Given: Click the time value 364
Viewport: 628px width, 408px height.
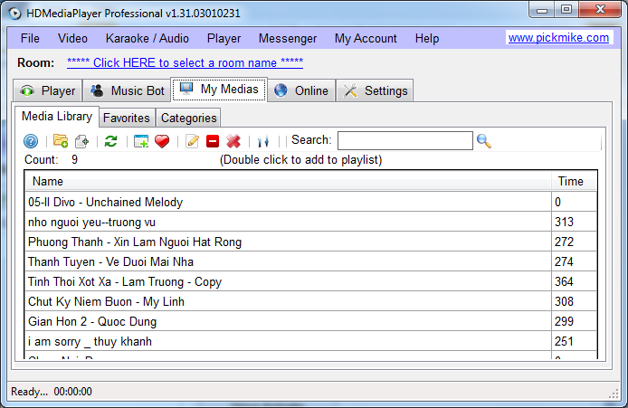Looking at the screenshot, I should coord(564,281).
